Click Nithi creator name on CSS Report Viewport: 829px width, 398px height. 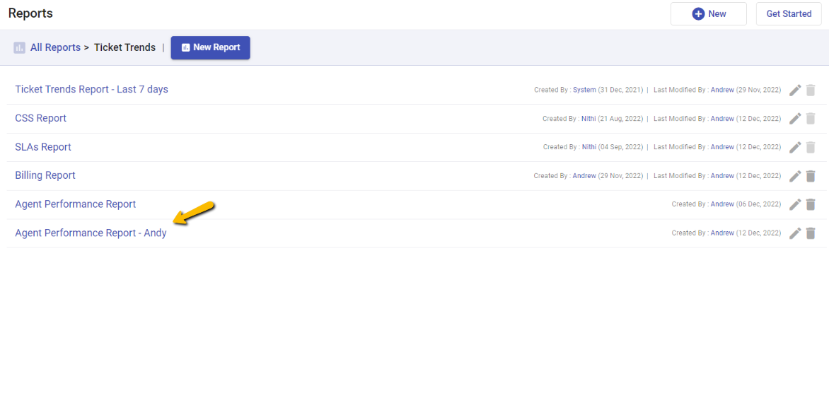(x=589, y=119)
